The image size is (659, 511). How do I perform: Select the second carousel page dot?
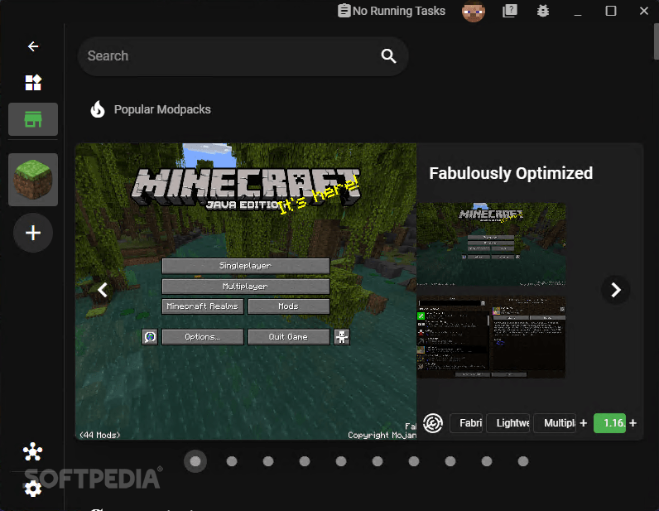pyautogui.click(x=232, y=461)
